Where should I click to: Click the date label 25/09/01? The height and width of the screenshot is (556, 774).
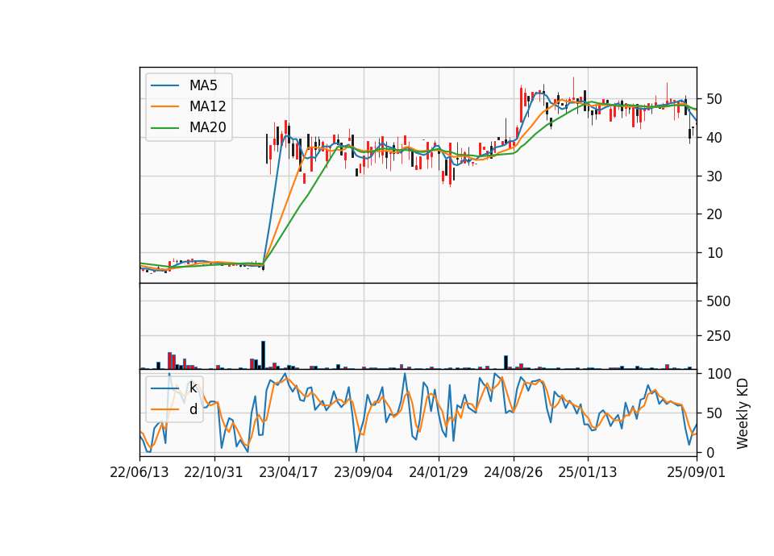(697, 472)
